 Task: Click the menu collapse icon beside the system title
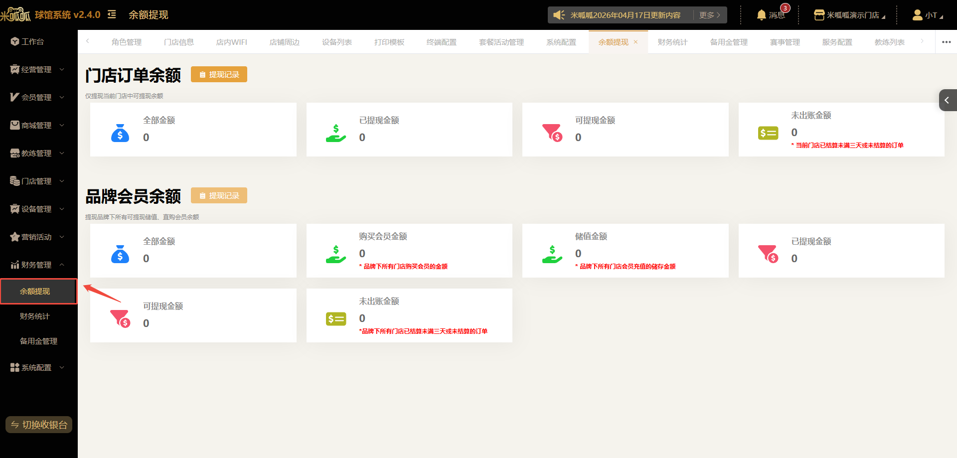(112, 14)
